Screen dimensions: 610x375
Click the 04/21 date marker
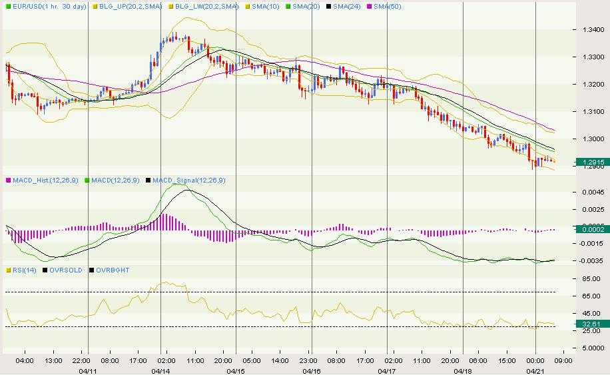coord(535,371)
